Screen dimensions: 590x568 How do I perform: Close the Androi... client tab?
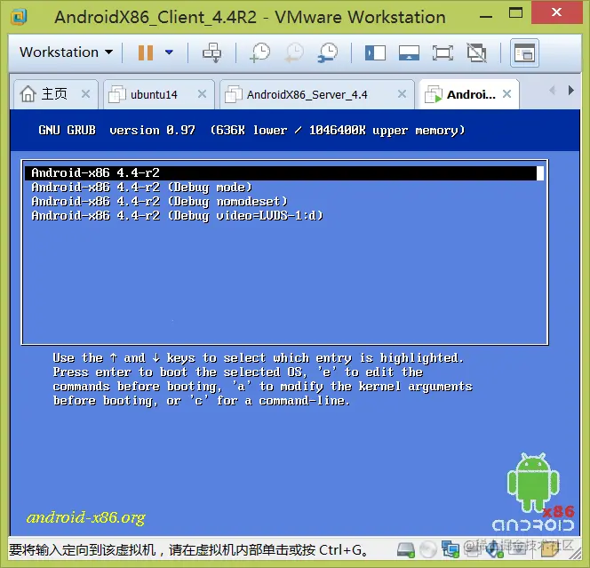tap(506, 93)
